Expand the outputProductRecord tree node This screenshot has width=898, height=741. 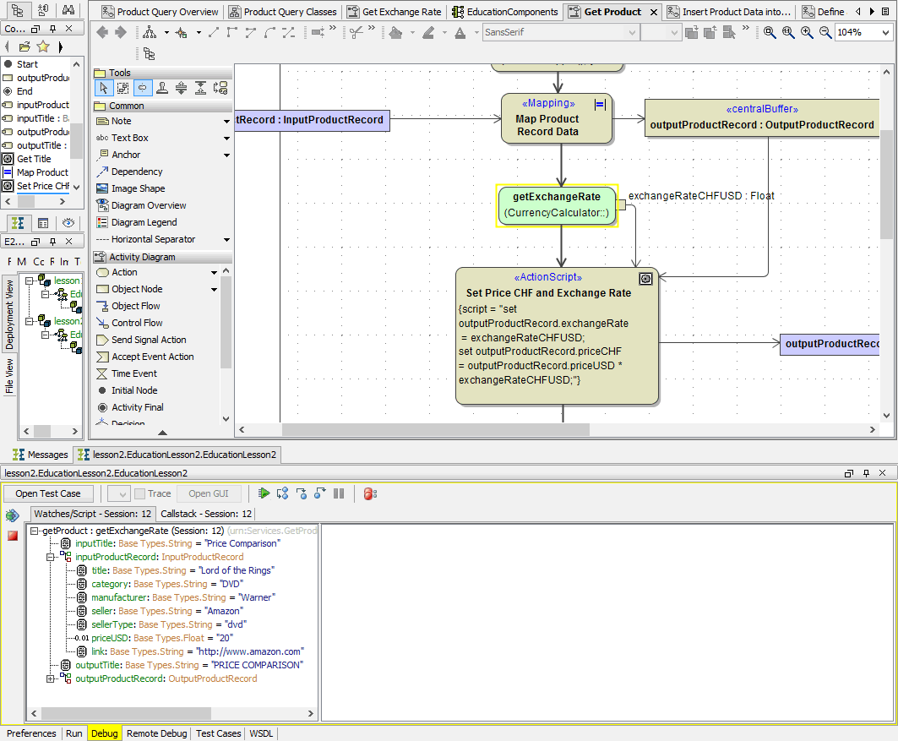click(51, 678)
